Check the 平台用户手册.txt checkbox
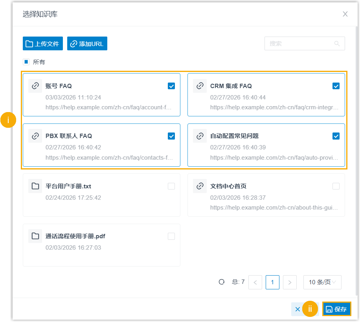 click(x=171, y=186)
